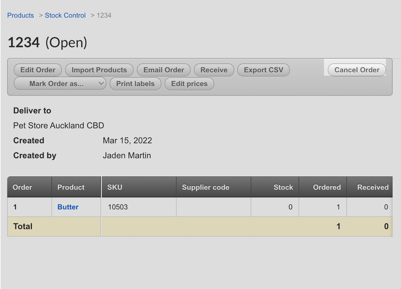Navigate to Products via the breadcrumb
The width and height of the screenshot is (401, 289).
pyautogui.click(x=20, y=15)
